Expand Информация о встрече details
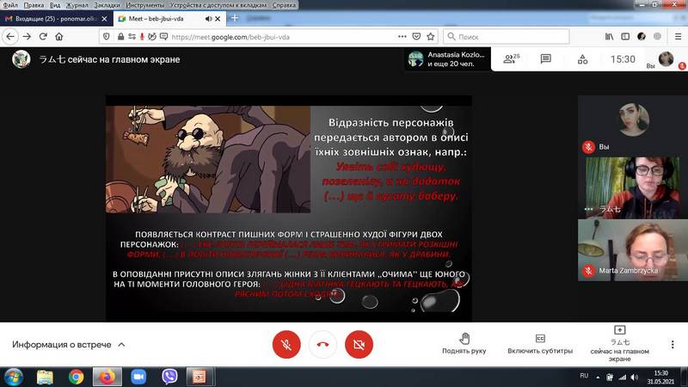688x387 pixels. coord(69,345)
